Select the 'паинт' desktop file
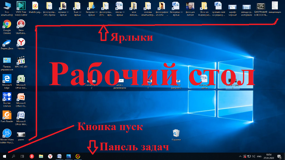 (x=21, y=136)
